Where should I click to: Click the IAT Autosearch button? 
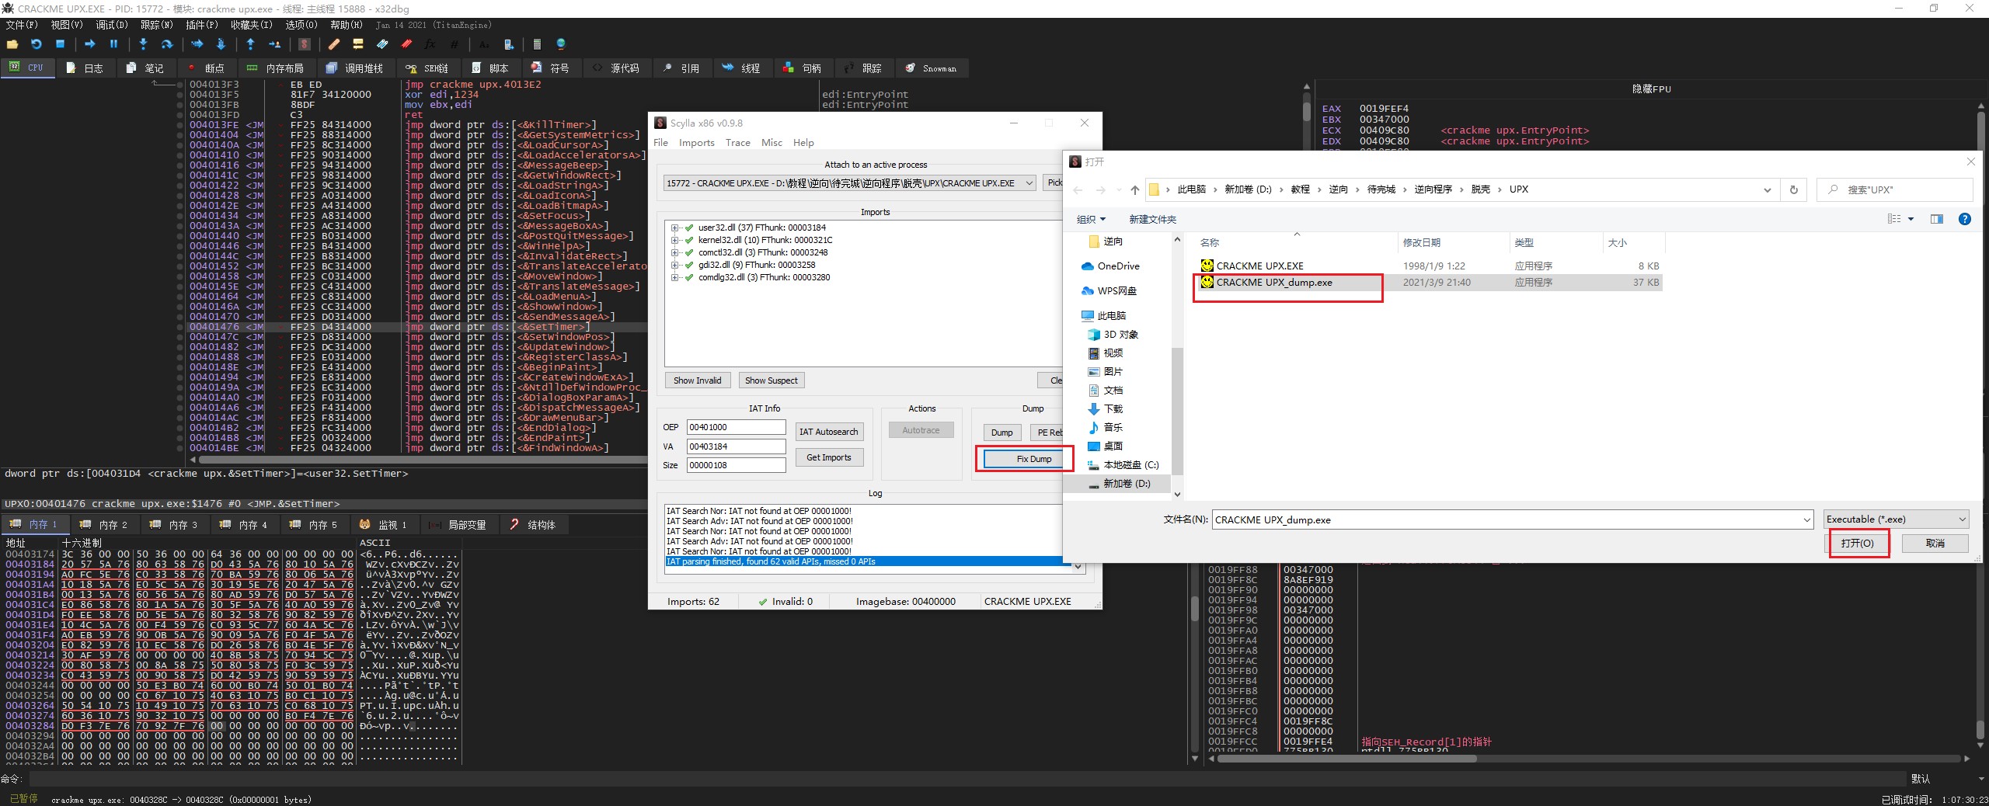pyautogui.click(x=828, y=432)
